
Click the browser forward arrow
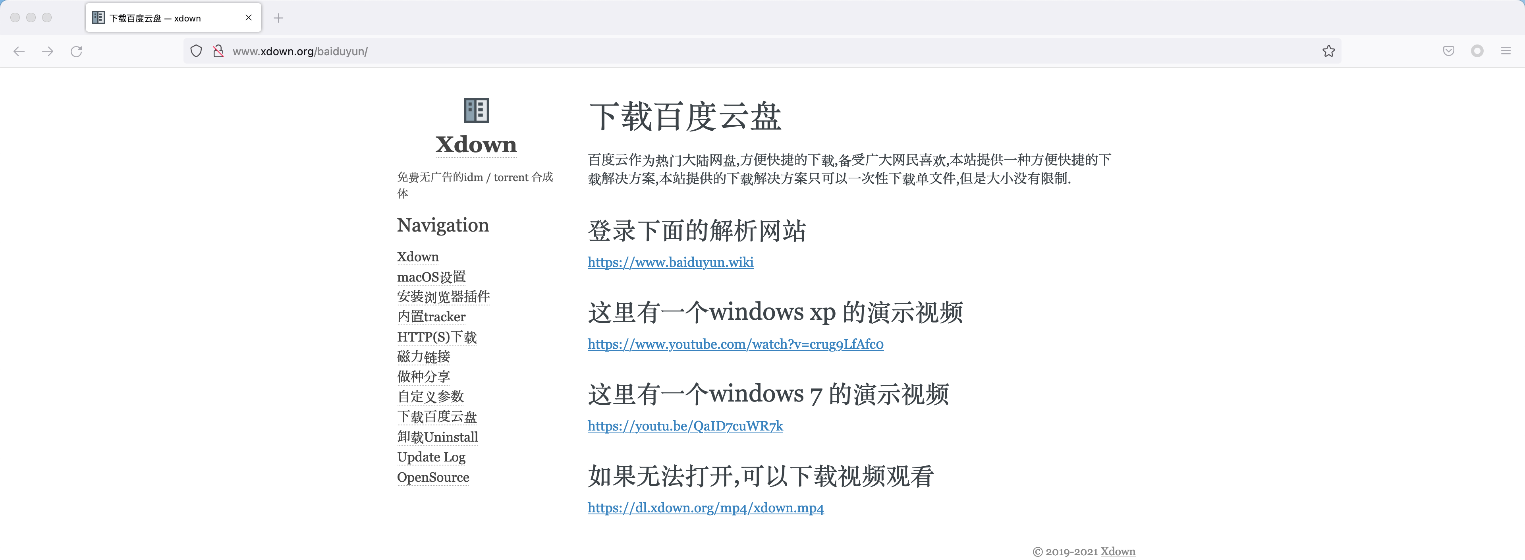[x=48, y=52]
